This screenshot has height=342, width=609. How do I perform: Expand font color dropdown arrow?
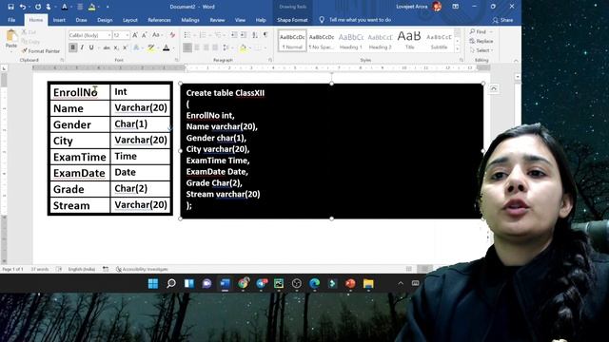173,47
